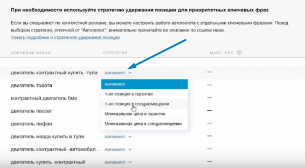This screenshot has width=305, height=168.
Task: Click max CPC dash for двигатель контрактный купить -тула
Action: [x=210, y=72]
